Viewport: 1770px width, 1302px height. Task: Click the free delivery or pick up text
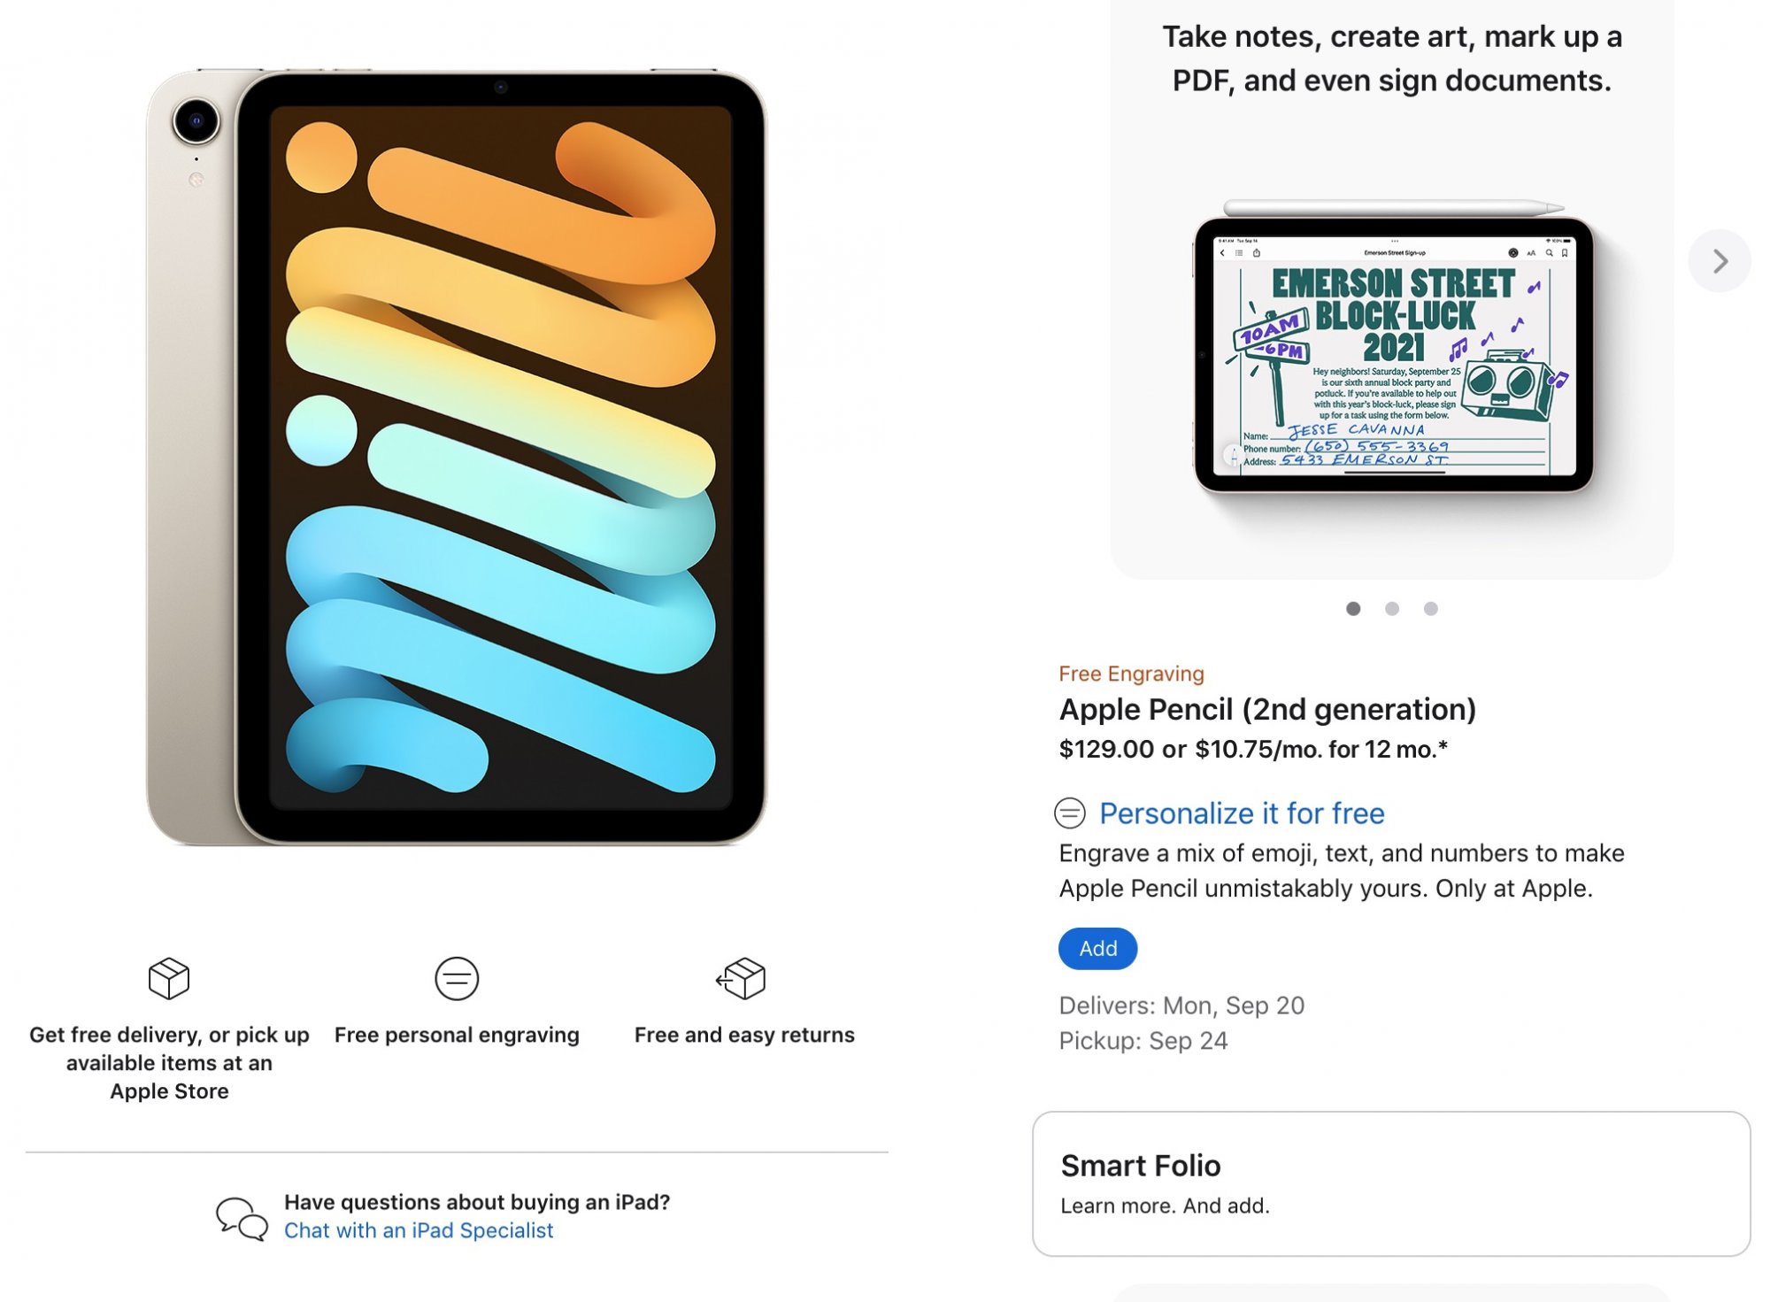pos(169,1062)
